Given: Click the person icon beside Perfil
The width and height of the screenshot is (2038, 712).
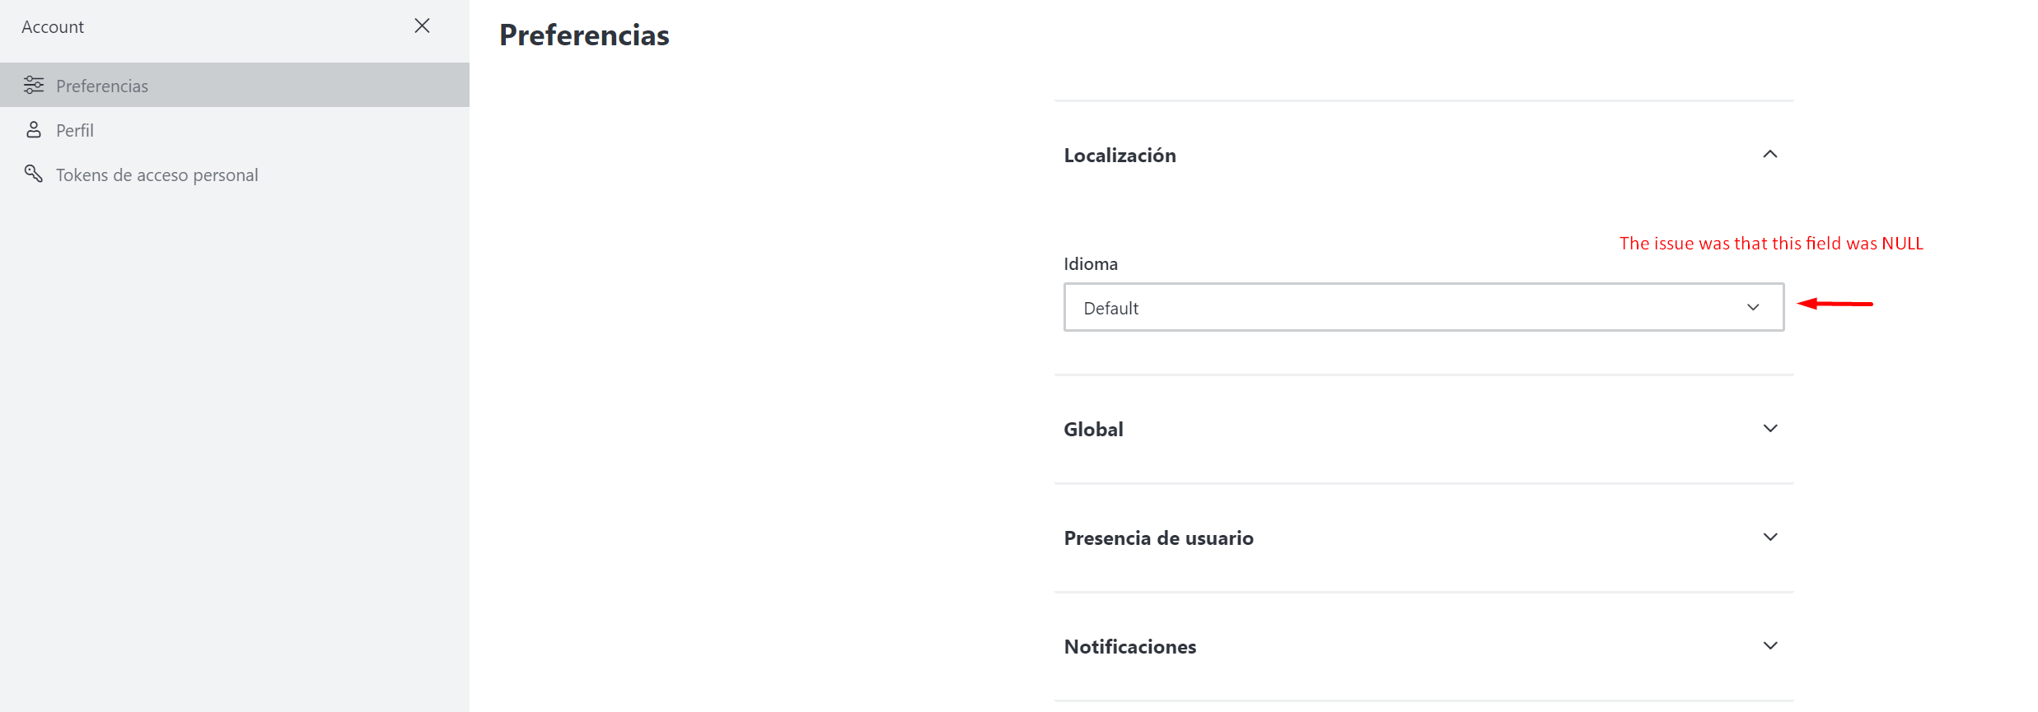Looking at the screenshot, I should pyautogui.click(x=34, y=129).
